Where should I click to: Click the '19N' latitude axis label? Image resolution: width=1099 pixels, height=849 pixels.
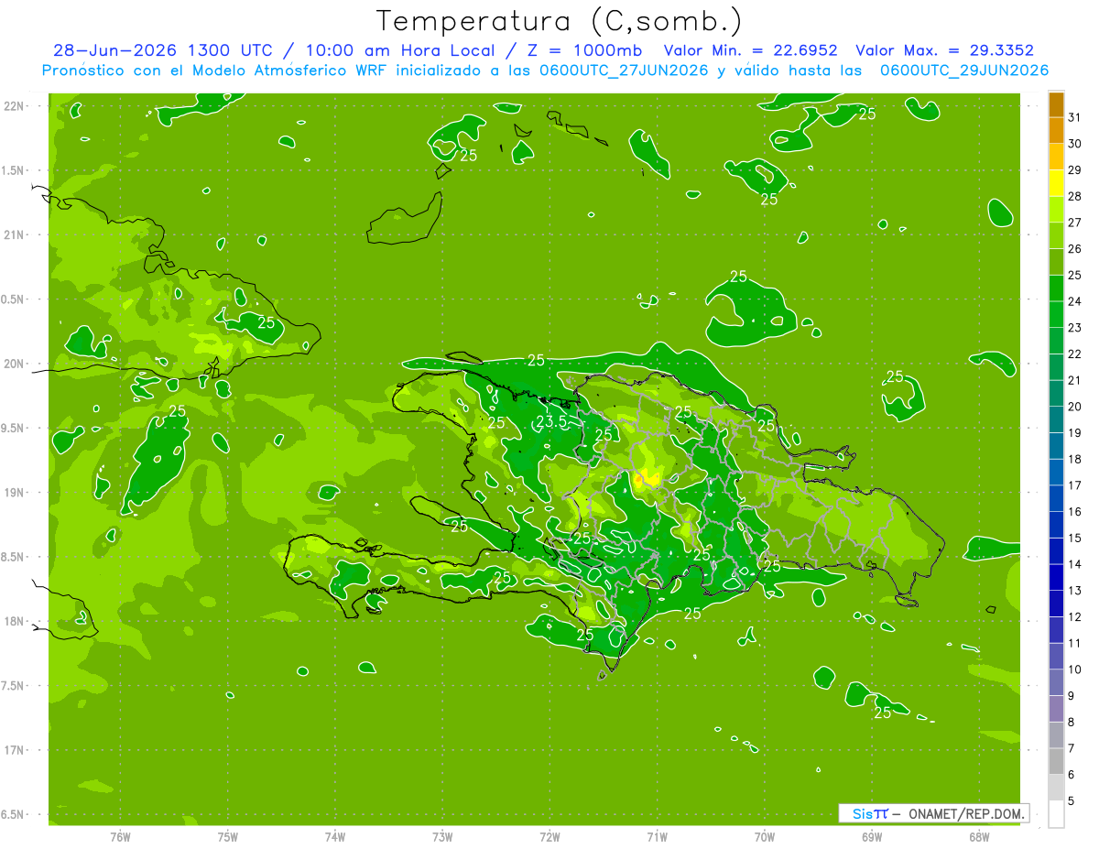coord(16,493)
